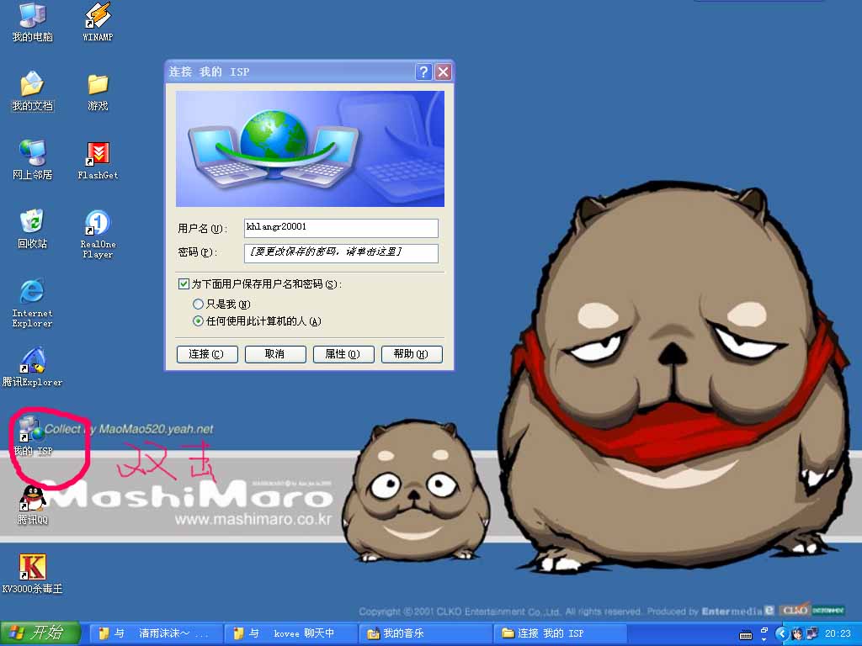The image size is (862, 646).
Task: Select the 只是我 radio option
Action: (199, 304)
